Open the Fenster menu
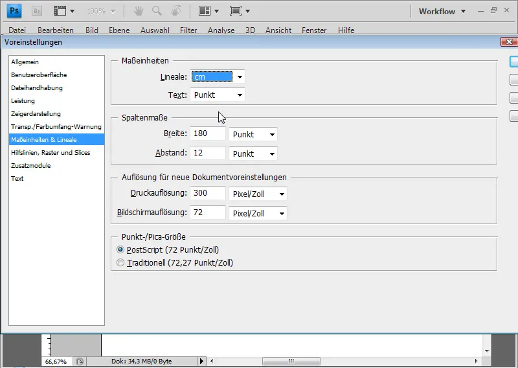 pos(314,30)
